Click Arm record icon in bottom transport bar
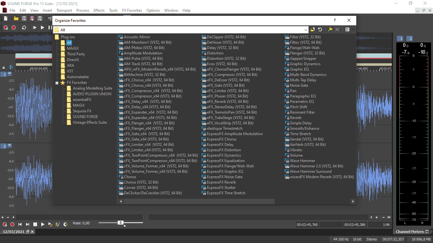Screen dimensions: 433x243 [x=5, y=224]
